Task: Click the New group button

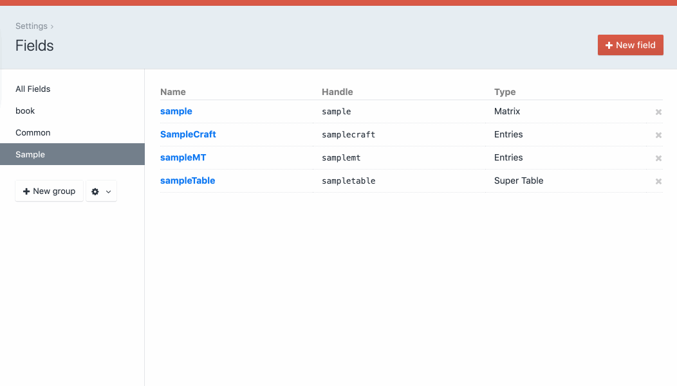Action: (x=49, y=191)
